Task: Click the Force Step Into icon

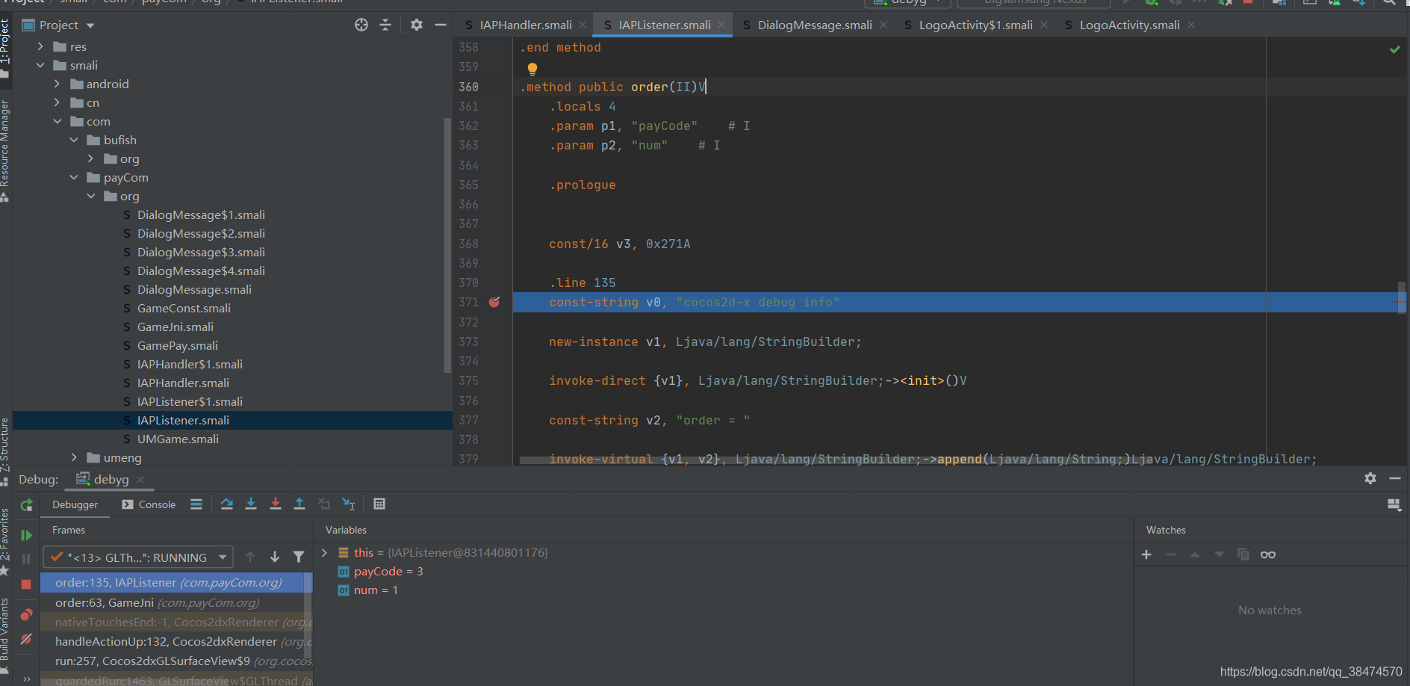Action: click(276, 504)
